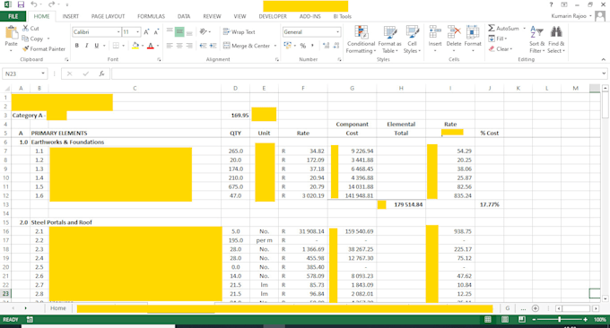Screen dimensions: 610x328
Task: Click the Insert Function fx icon
Action: tap(101, 73)
